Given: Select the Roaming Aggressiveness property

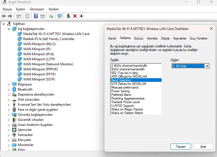Looking at the screenshot, I should [x=136, y=98].
